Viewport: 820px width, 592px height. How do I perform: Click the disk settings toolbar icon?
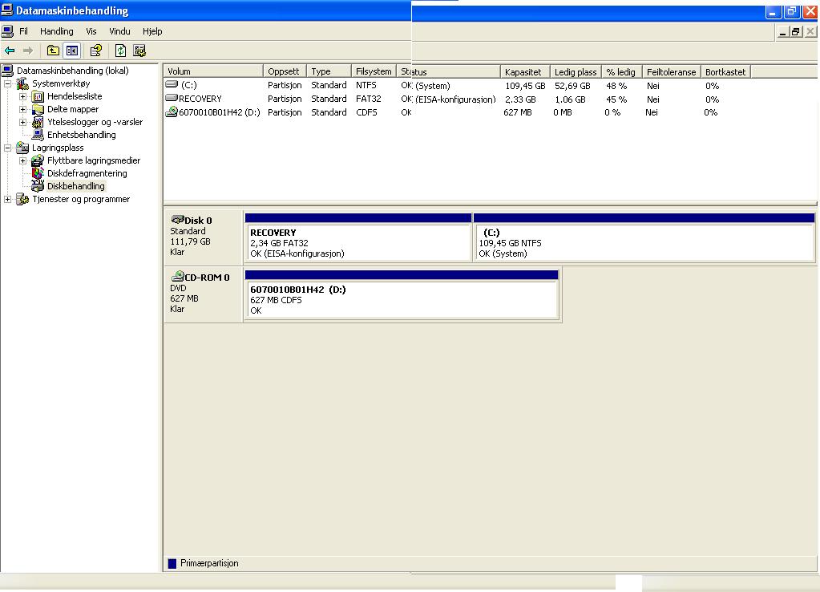coord(139,51)
